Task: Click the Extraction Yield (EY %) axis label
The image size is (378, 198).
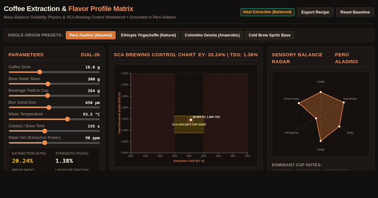Action: [x=189, y=161]
